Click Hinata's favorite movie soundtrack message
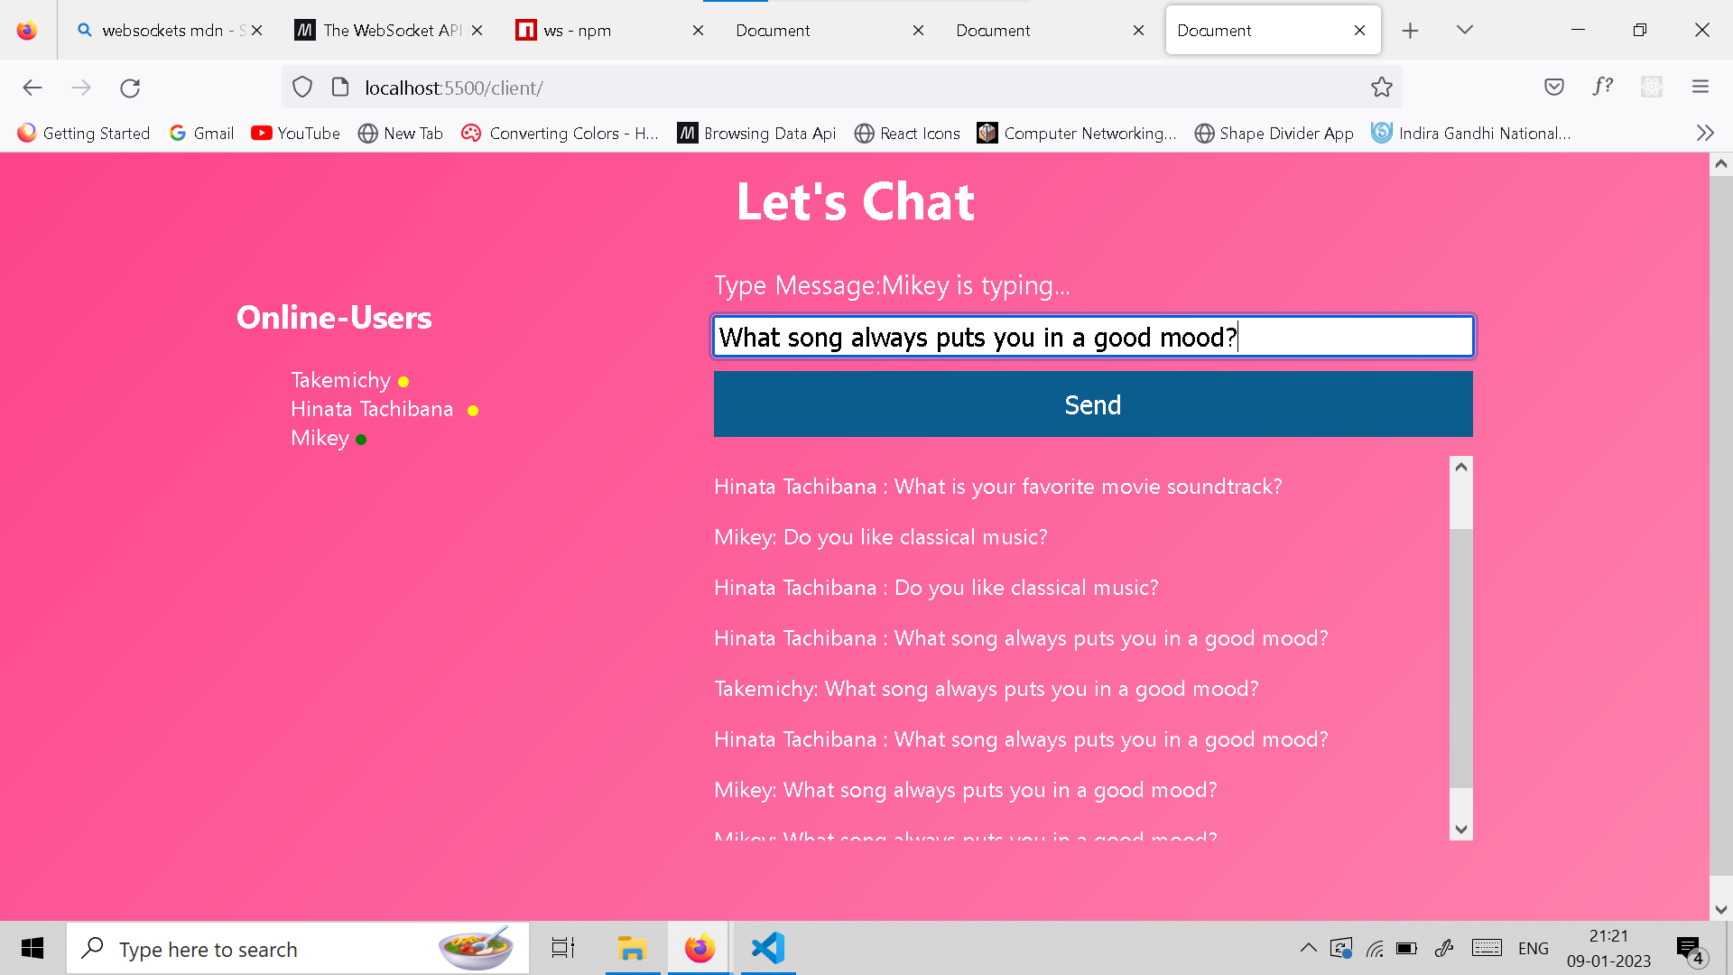 click(997, 487)
